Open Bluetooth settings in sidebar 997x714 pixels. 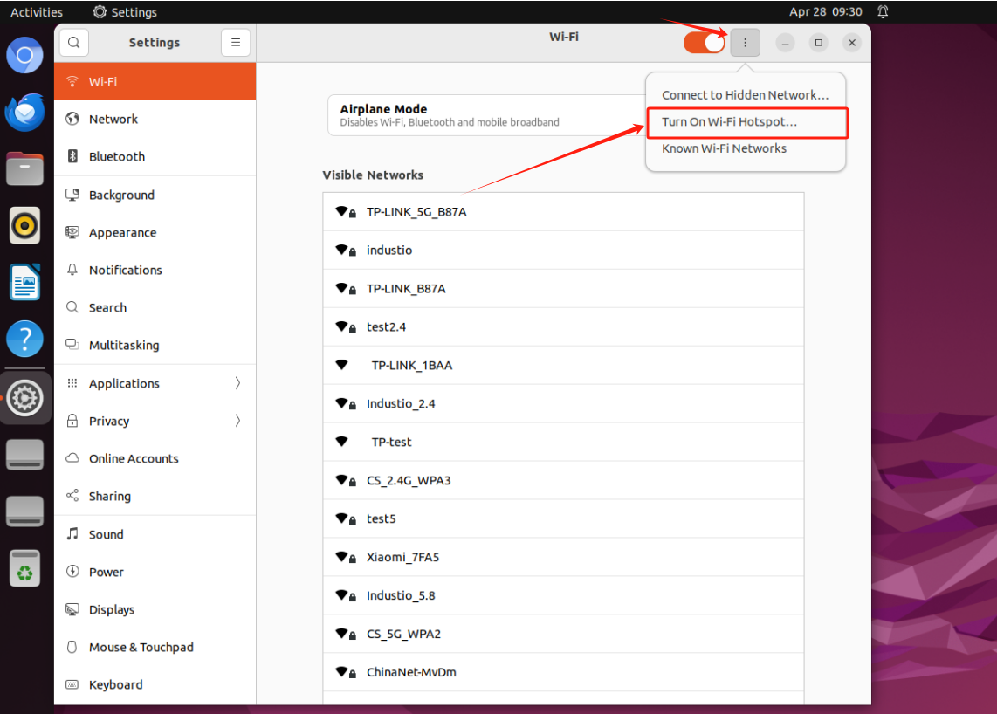(x=117, y=157)
